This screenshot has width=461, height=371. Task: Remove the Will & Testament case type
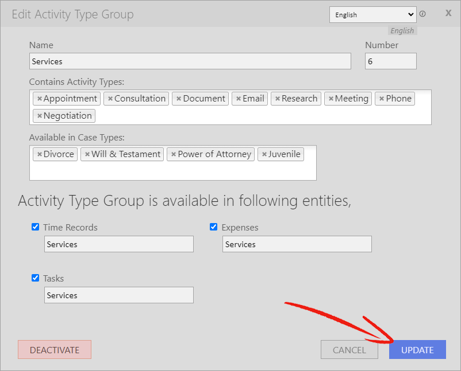tap(87, 154)
